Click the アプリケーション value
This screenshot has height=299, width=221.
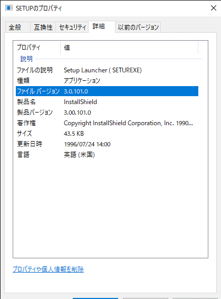(x=82, y=81)
